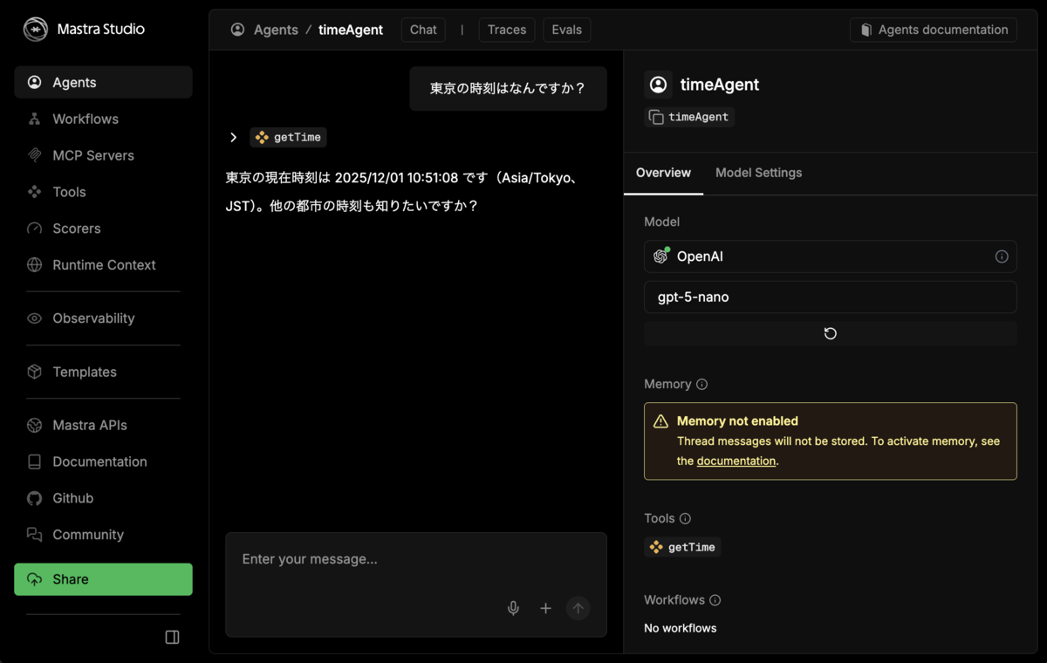
Task: Click the Workflows info icon in panel
Action: [715, 600]
